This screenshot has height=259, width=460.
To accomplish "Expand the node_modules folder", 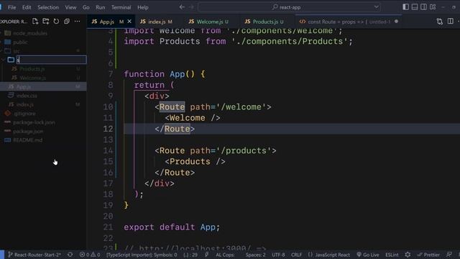I will coord(30,33).
